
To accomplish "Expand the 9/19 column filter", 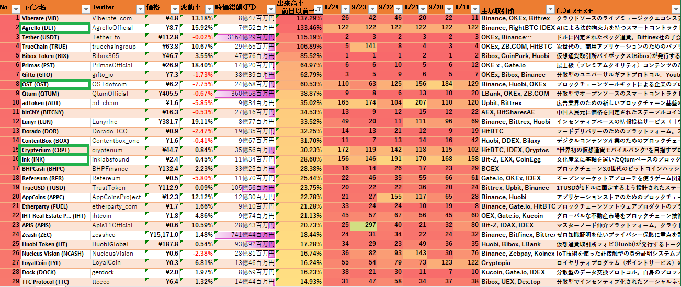I will pyautogui.click(x=474, y=9).
